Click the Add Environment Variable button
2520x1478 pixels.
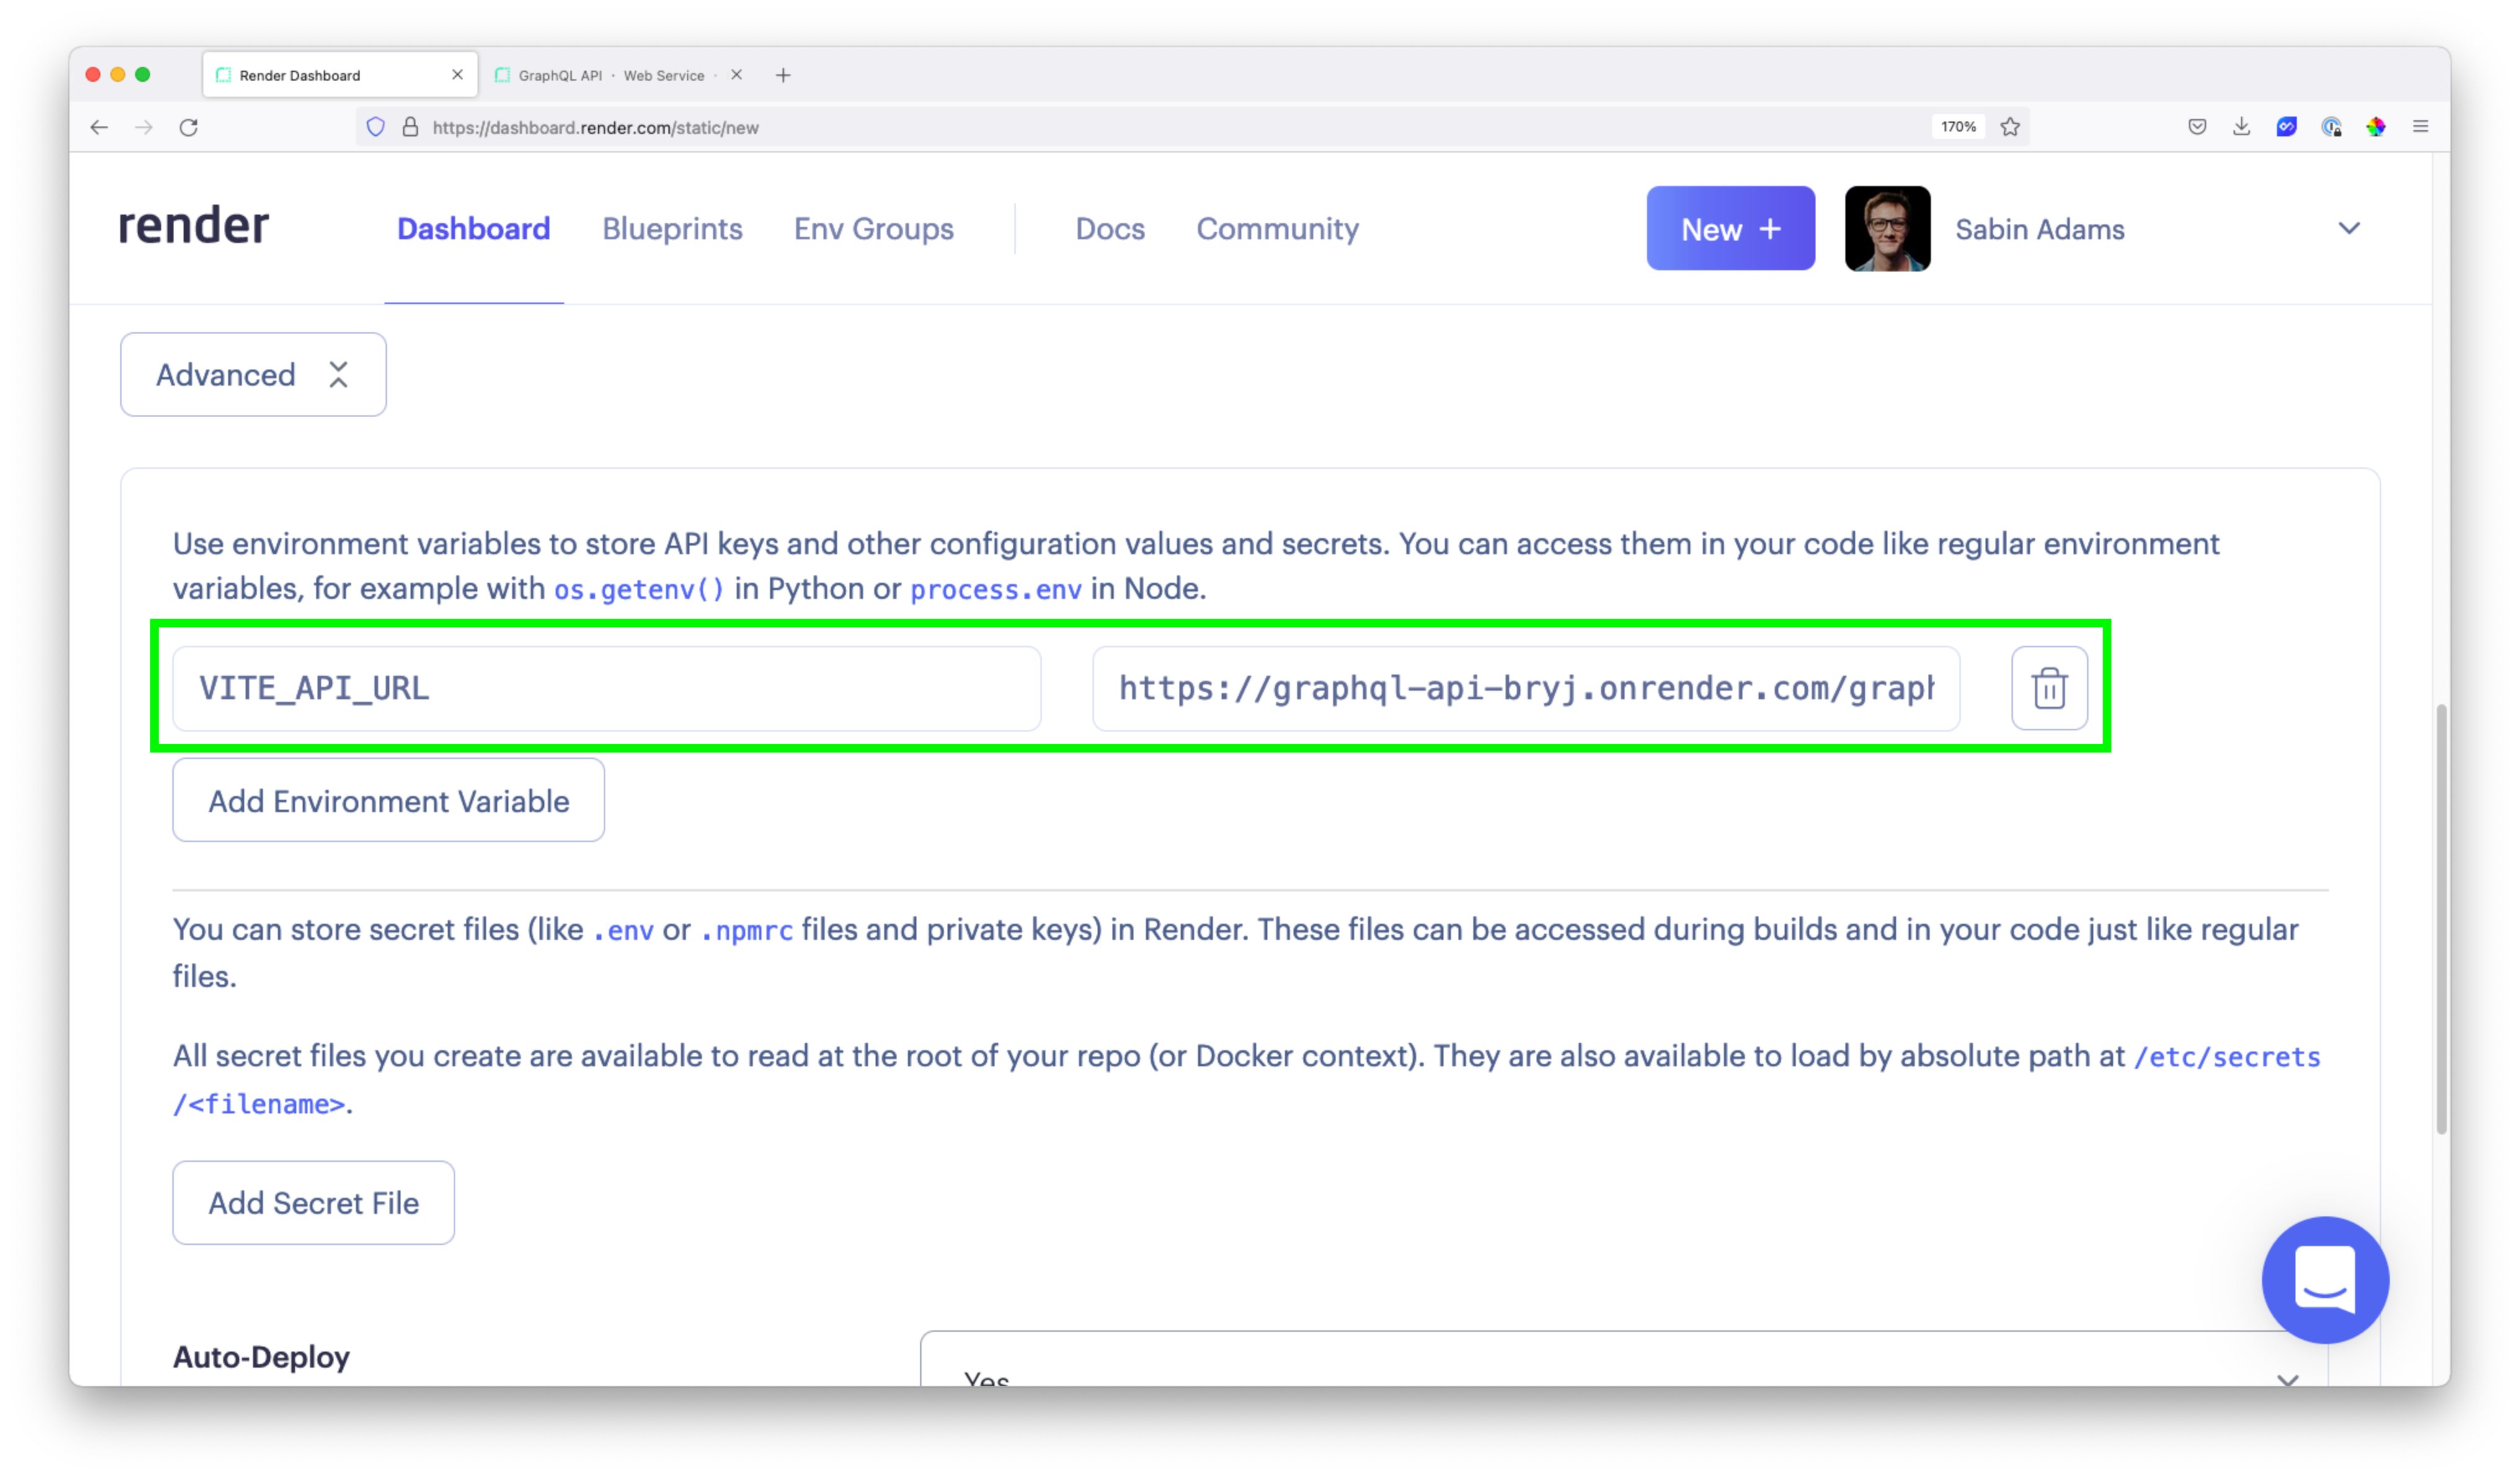click(x=388, y=800)
